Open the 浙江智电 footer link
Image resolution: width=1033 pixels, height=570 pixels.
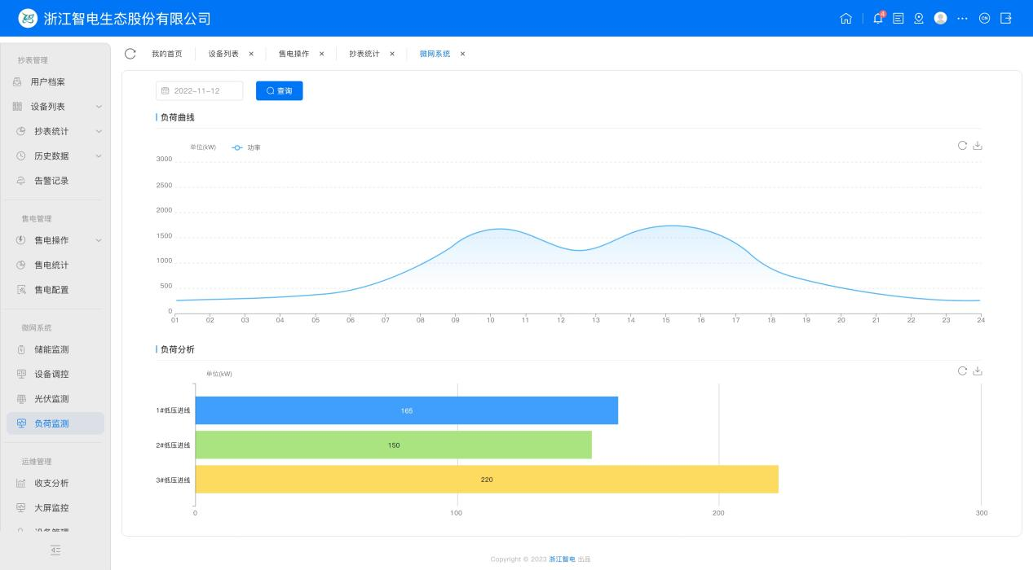[x=562, y=559]
